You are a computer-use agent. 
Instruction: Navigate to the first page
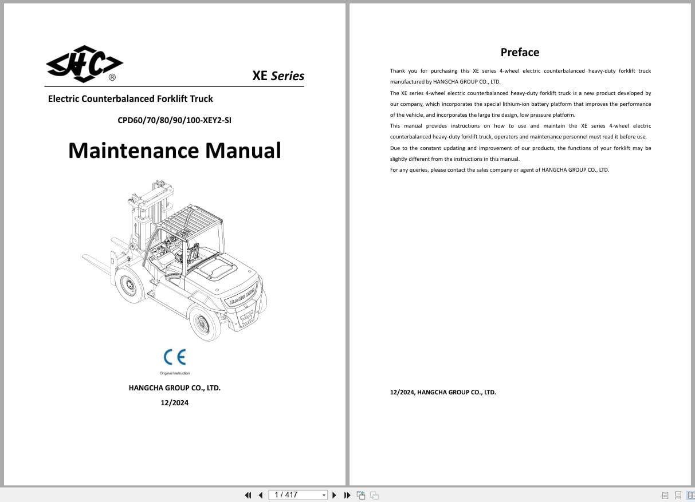(x=248, y=495)
